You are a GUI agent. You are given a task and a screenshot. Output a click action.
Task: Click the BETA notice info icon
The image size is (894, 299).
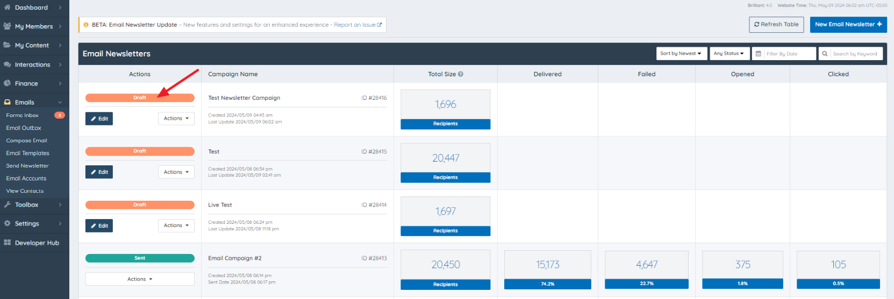coord(86,25)
